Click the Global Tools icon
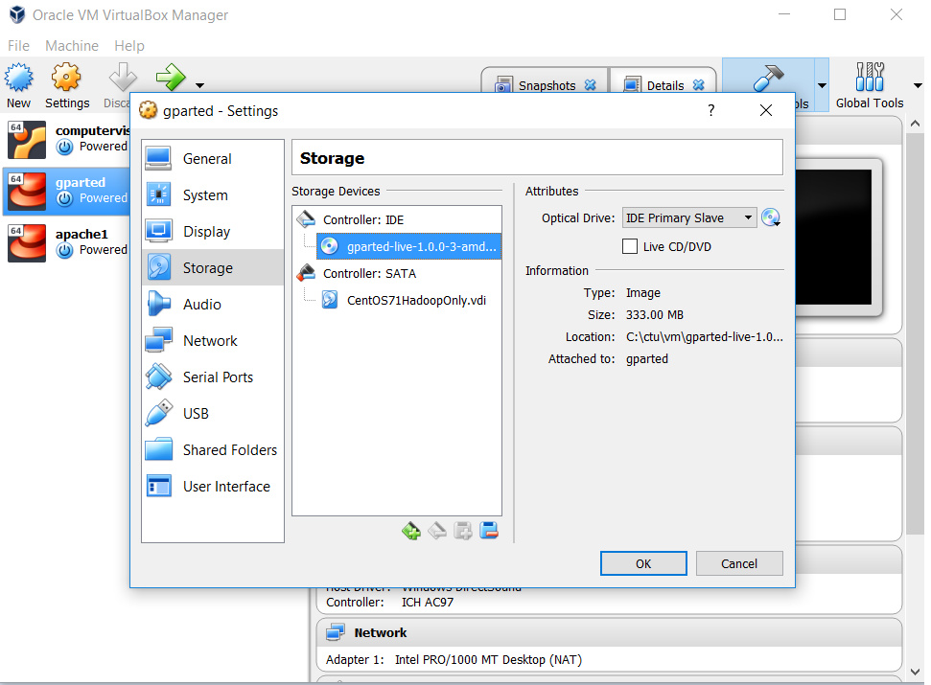The image size is (931, 685). [x=870, y=77]
